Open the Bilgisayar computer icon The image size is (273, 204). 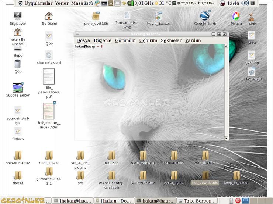pos(17,16)
